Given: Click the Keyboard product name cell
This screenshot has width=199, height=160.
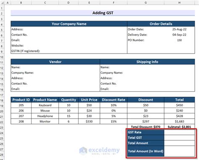Looking at the screenshot, I should pyautogui.click(x=45, y=105).
